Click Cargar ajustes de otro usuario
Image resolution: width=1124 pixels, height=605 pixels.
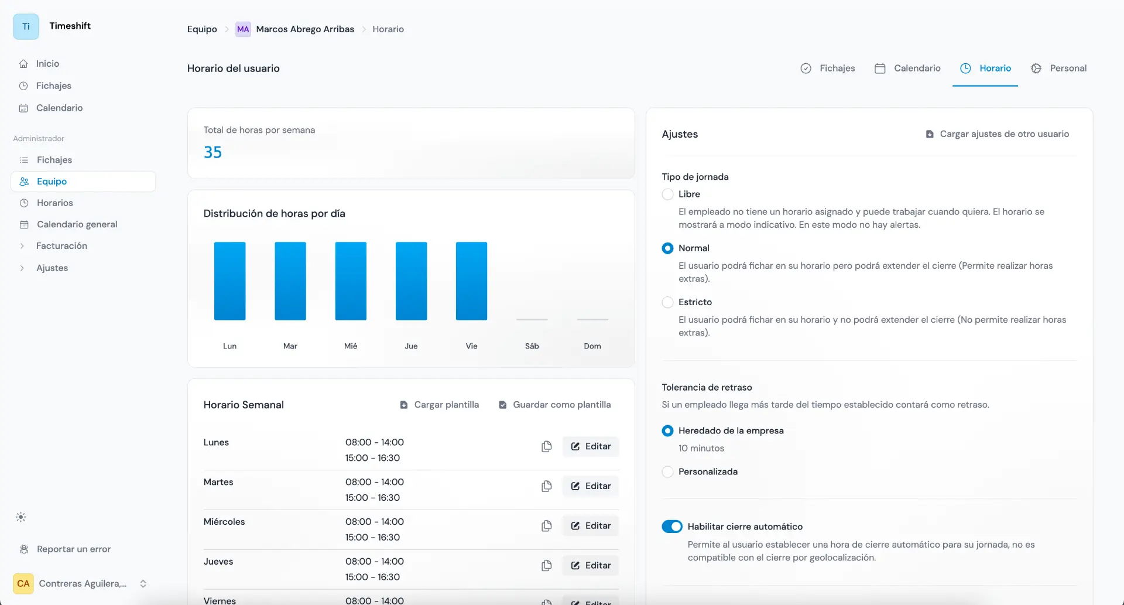coord(997,134)
